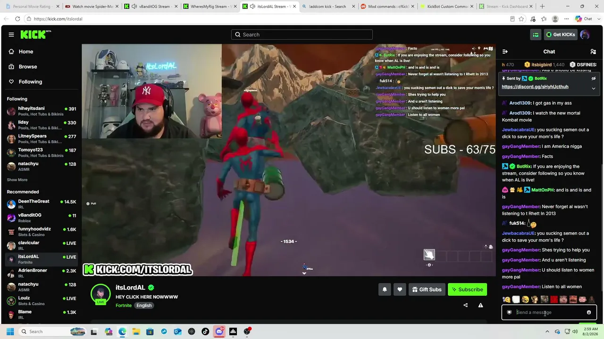Click the English language tag
The image size is (604, 339).
click(144, 306)
